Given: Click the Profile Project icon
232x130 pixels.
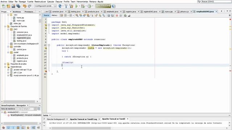Looking at the screenshot, I should (x=90, y=6).
